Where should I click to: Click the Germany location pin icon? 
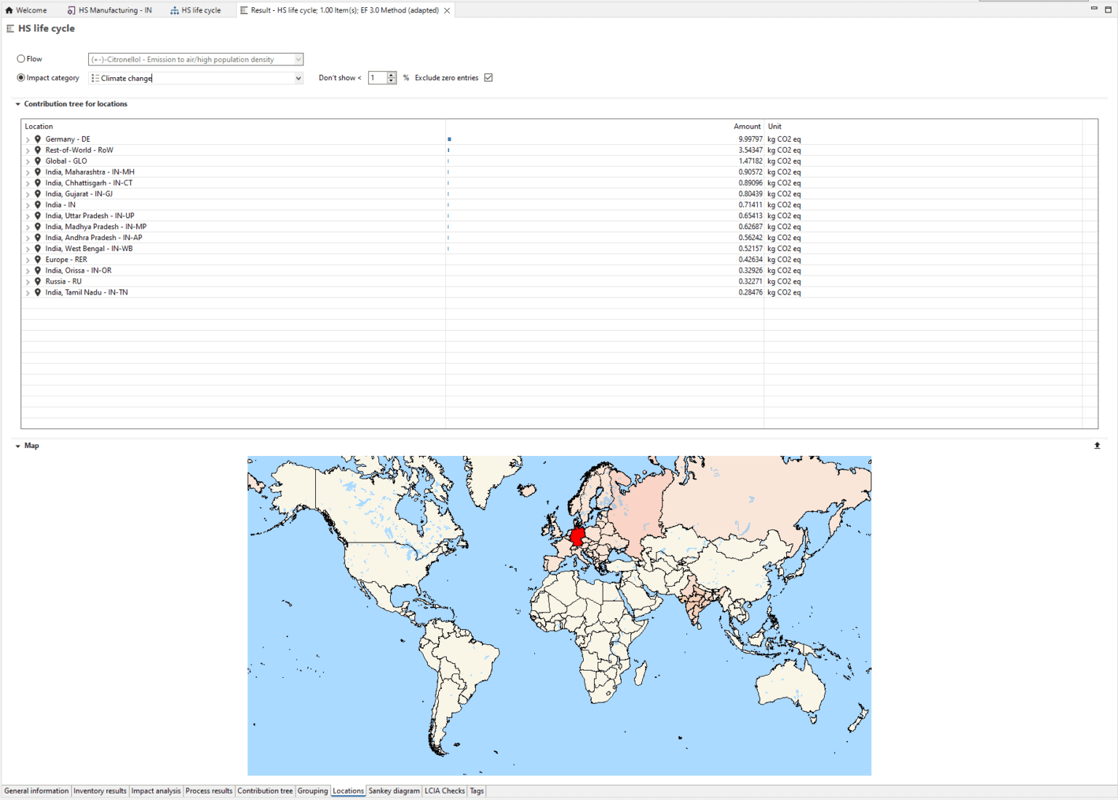coord(38,139)
